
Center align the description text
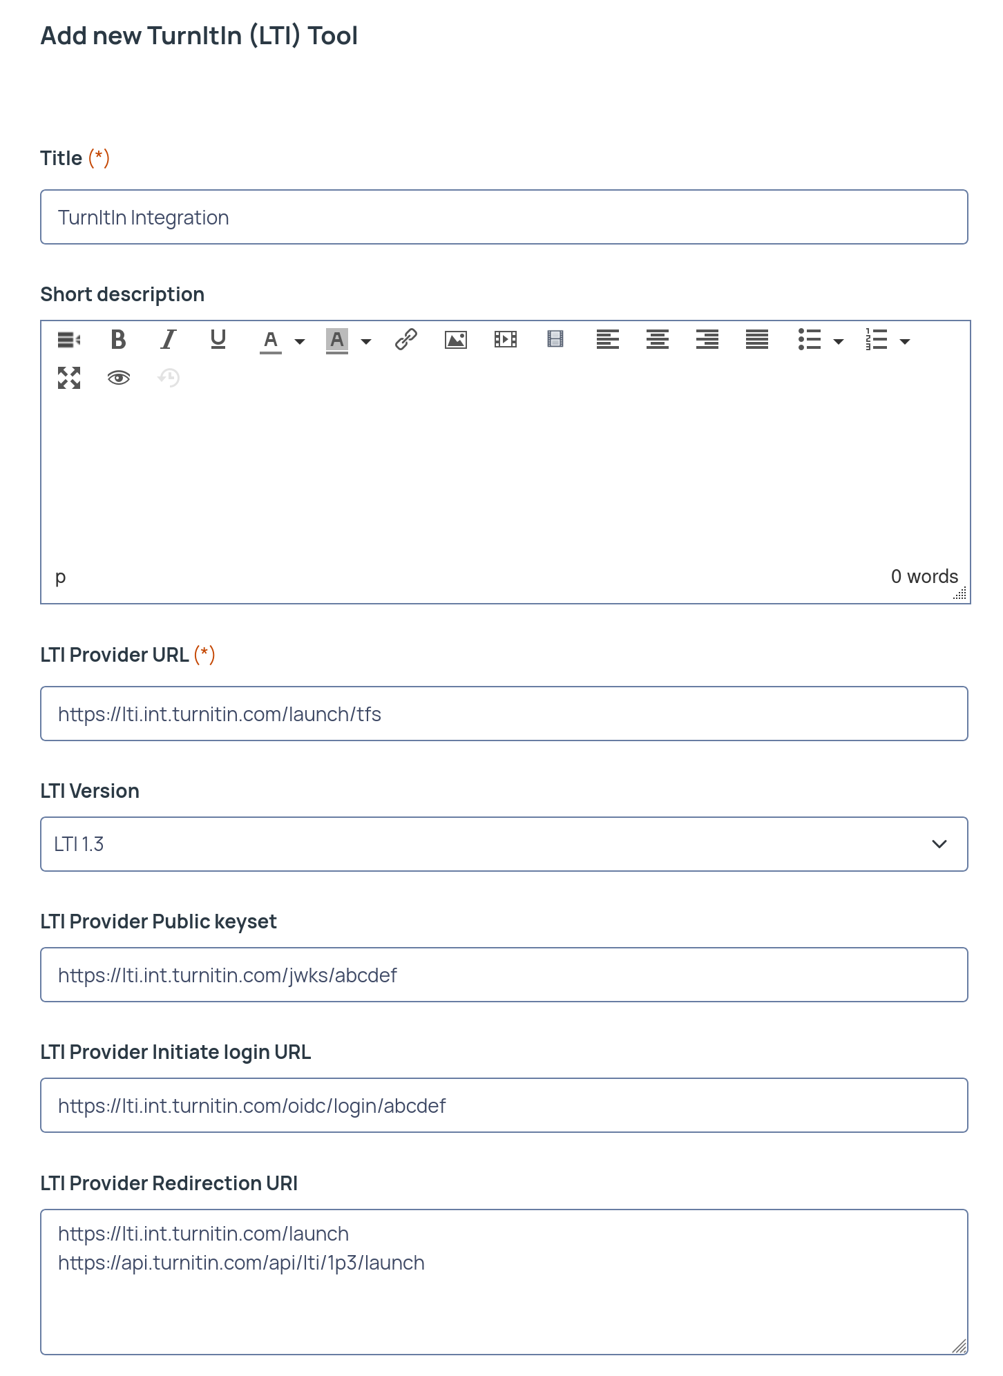point(658,339)
